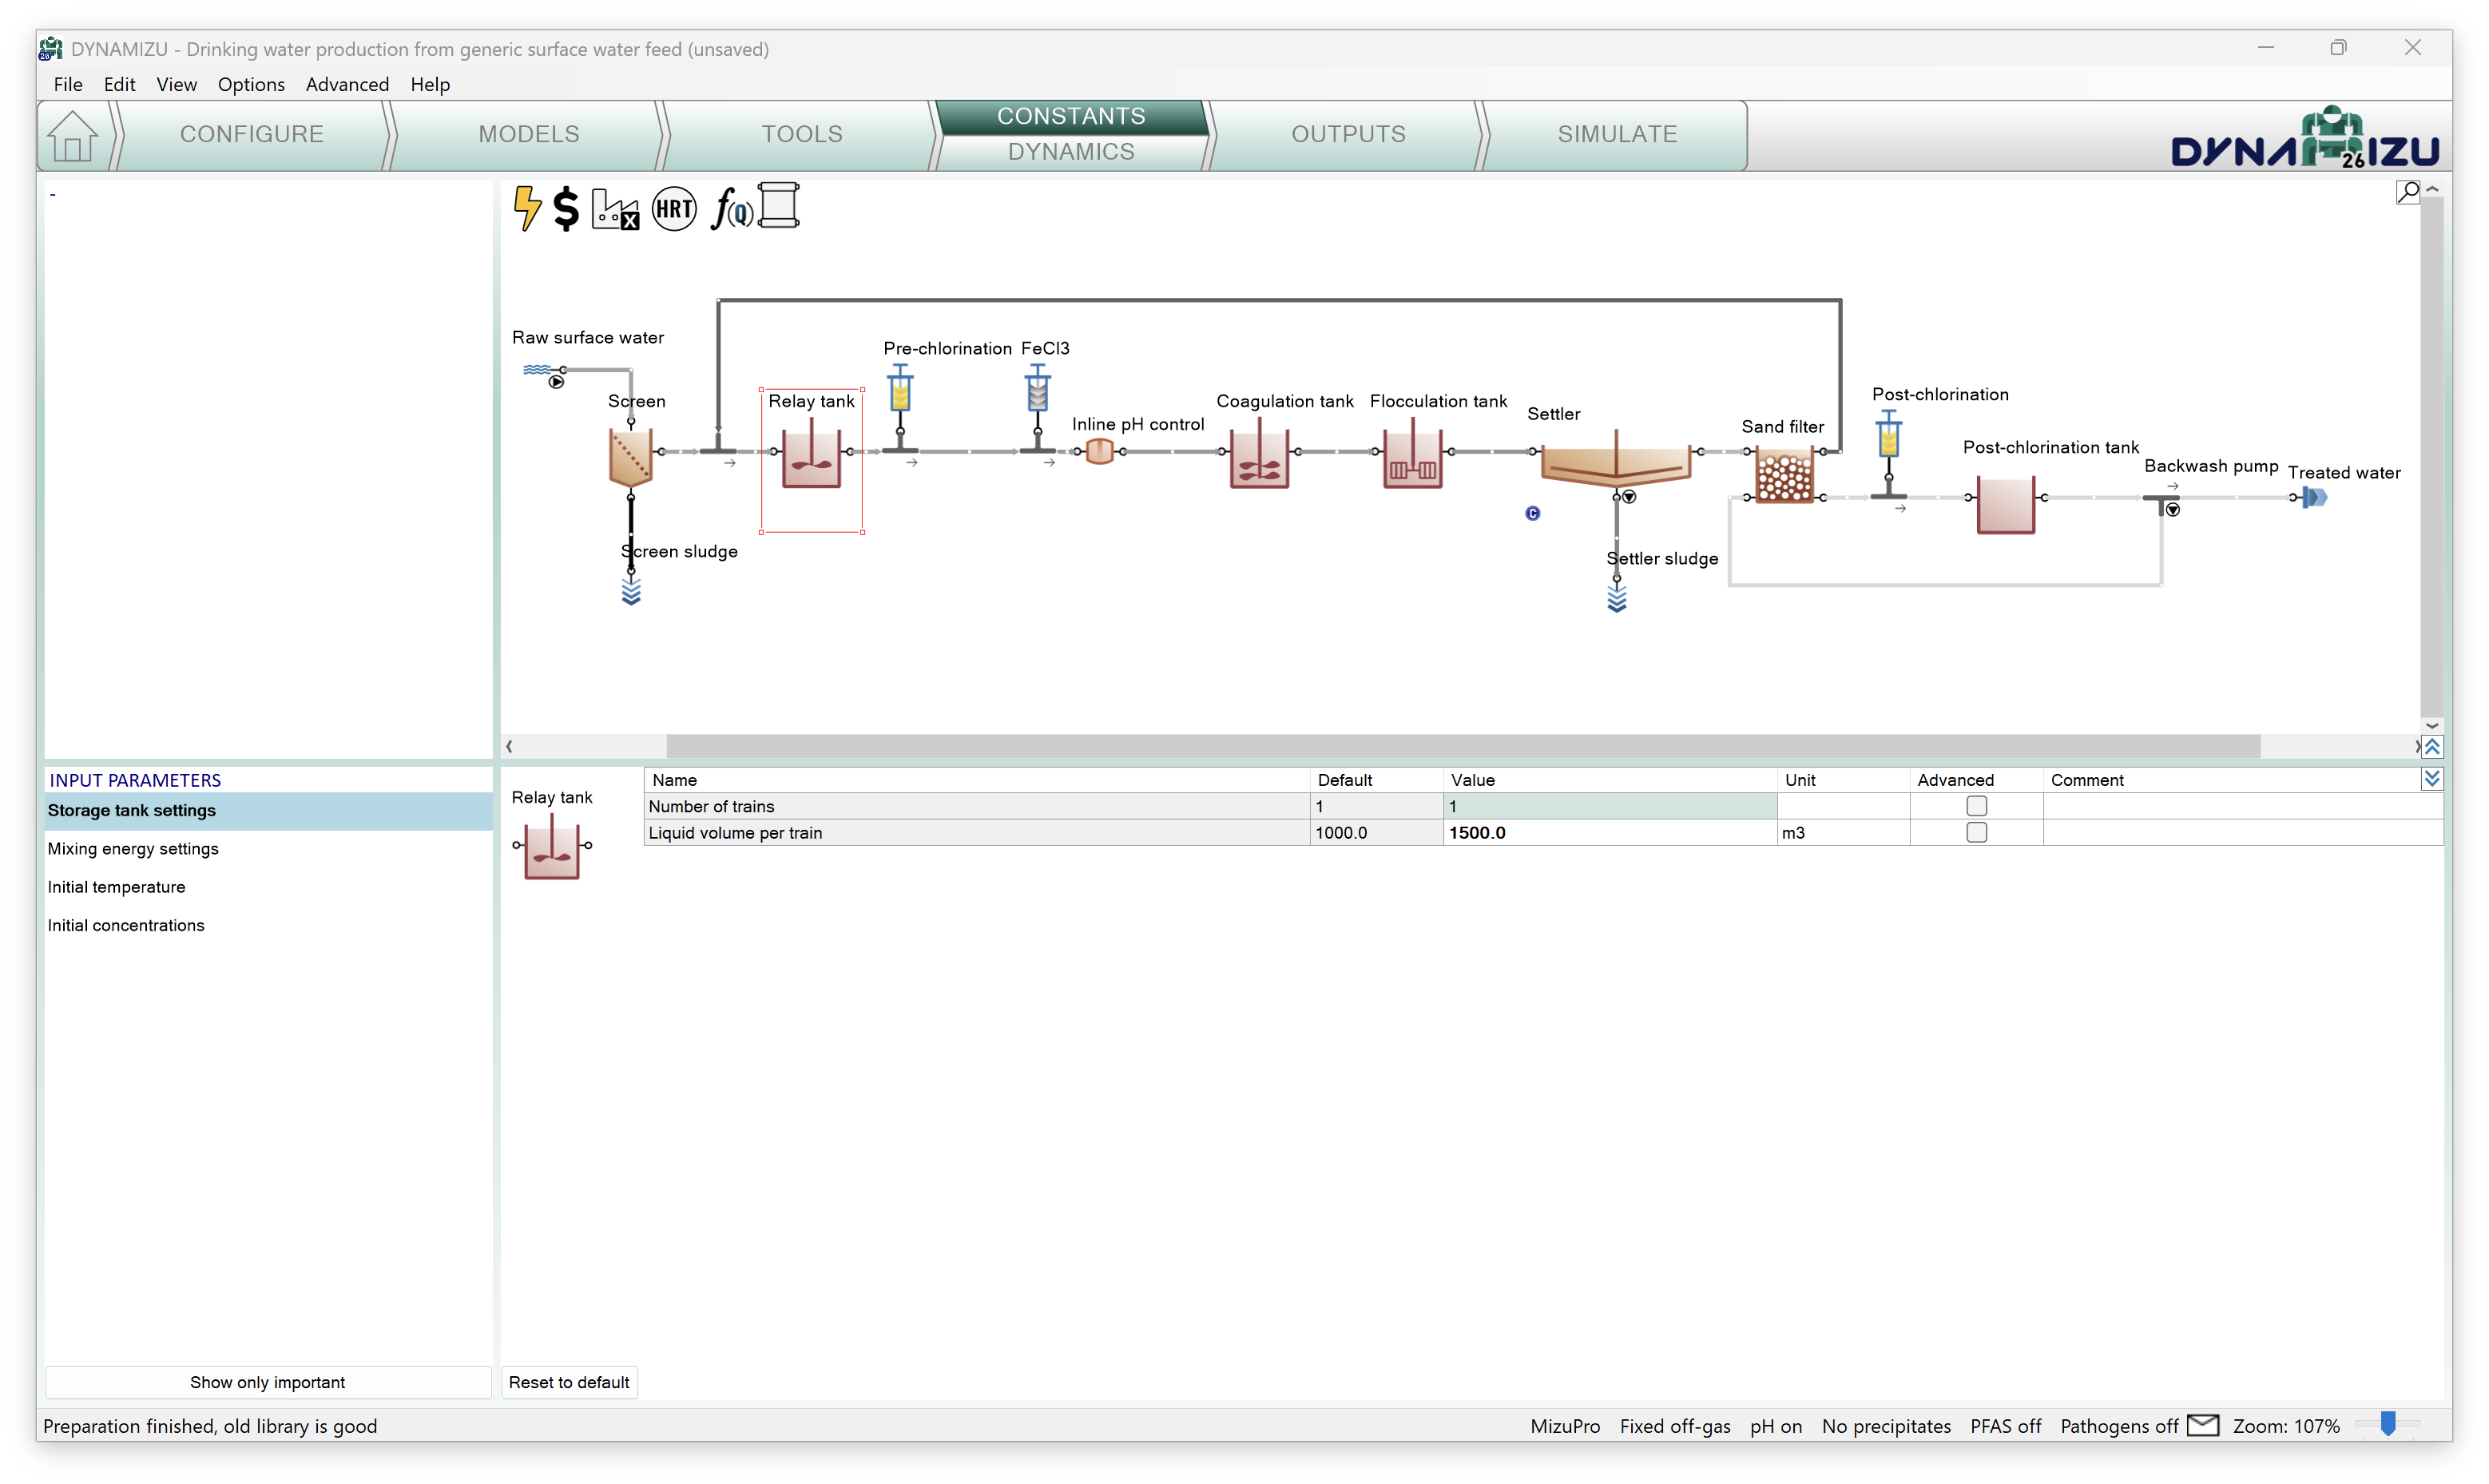Image resolution: width=2489 pixels, height=1484 pixels.
Task: Go to the home screen icon
Action: (73, 136)
